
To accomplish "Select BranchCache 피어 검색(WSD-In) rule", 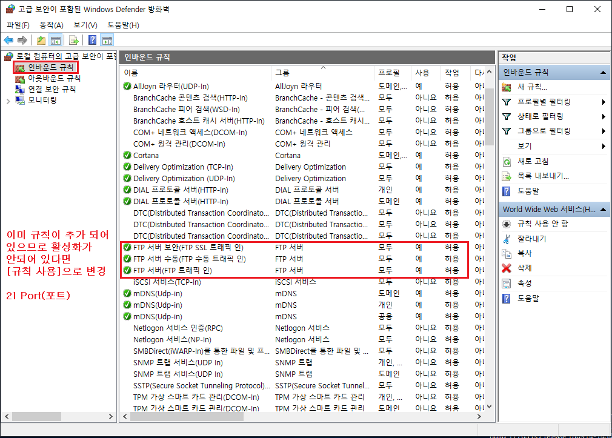I will pos(303,109).
